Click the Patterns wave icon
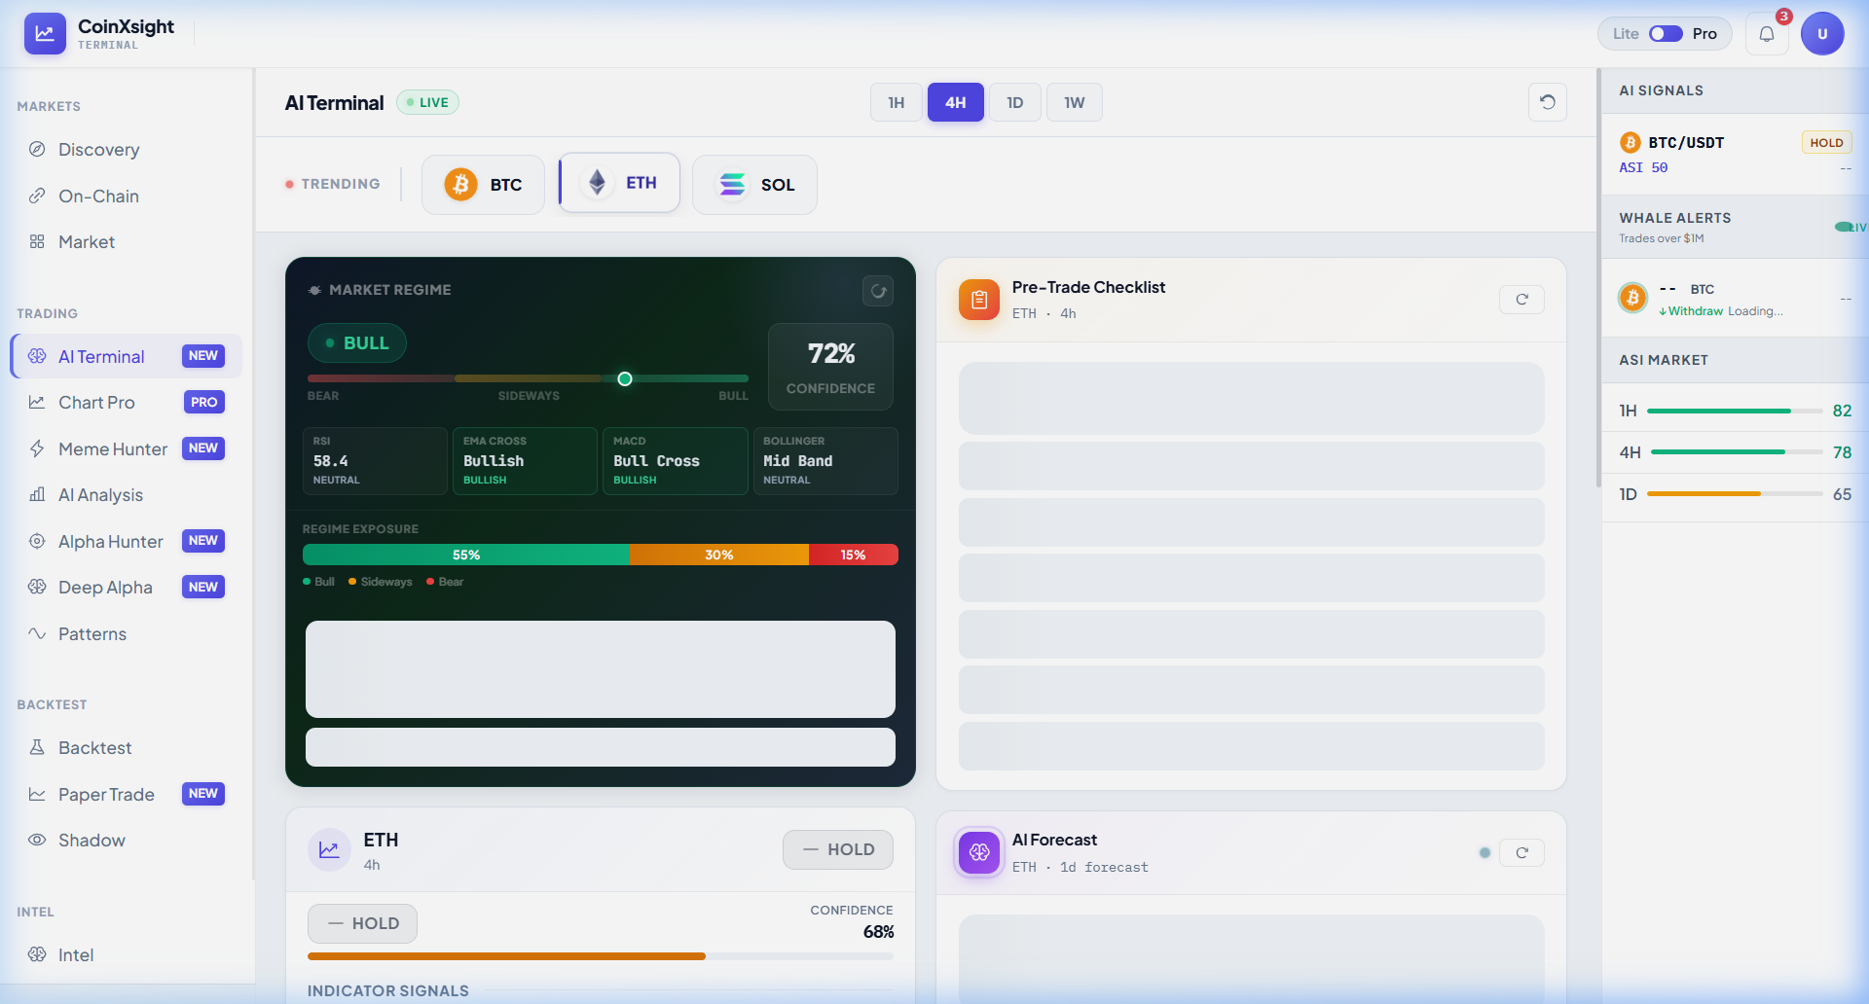The width and height of the screenshot is (1869, 1004). tap(37, 633)
